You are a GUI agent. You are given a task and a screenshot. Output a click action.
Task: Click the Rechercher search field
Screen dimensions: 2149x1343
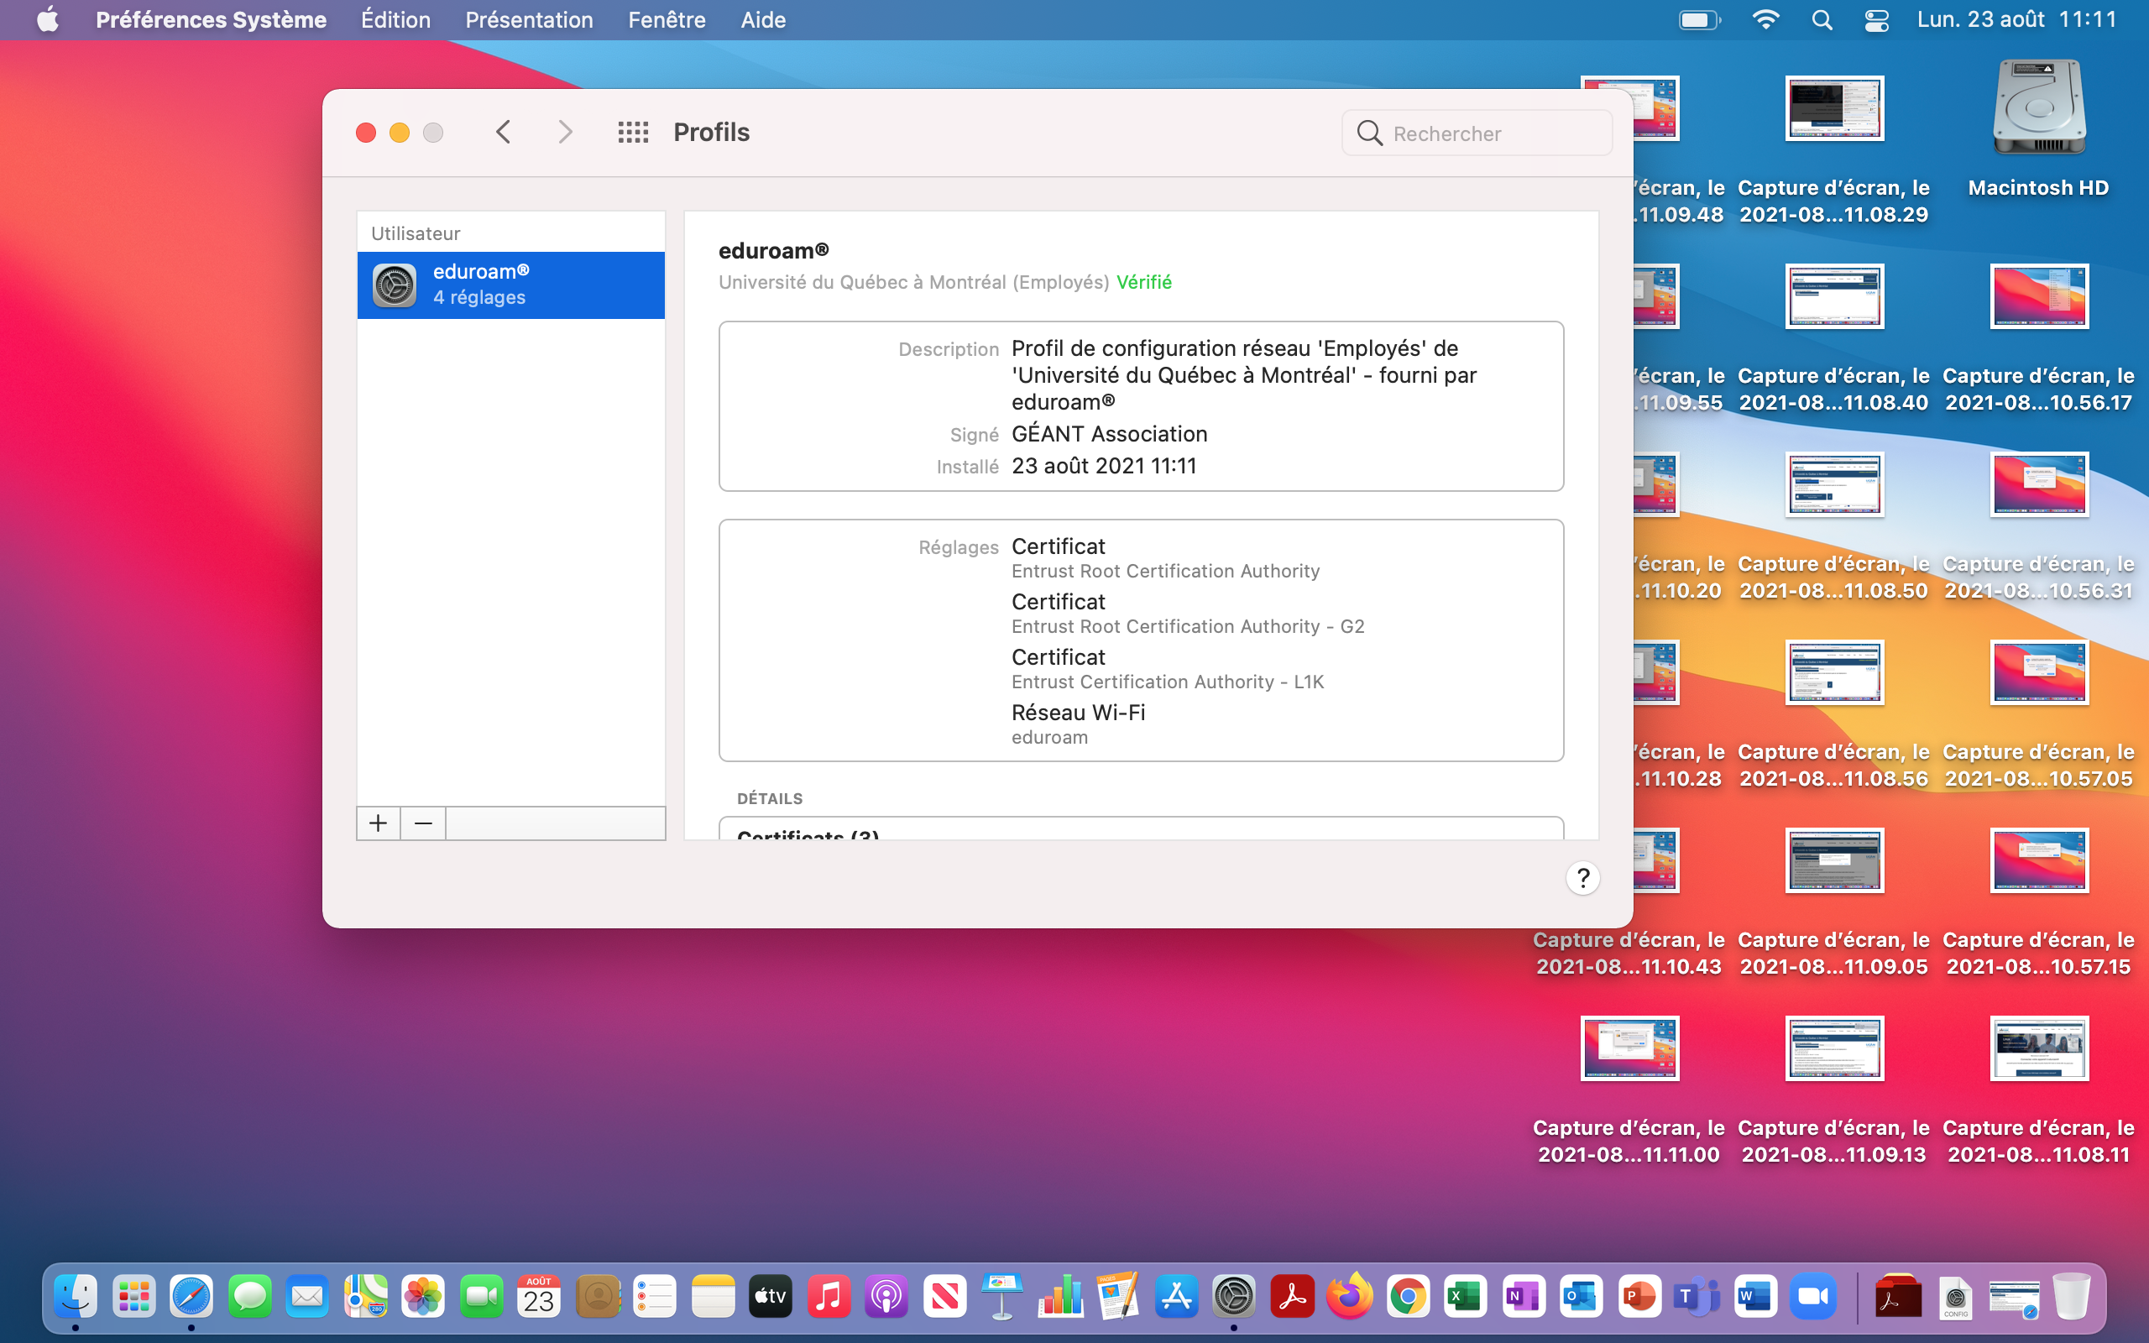pyautogui.click(x=1477, y=133)
